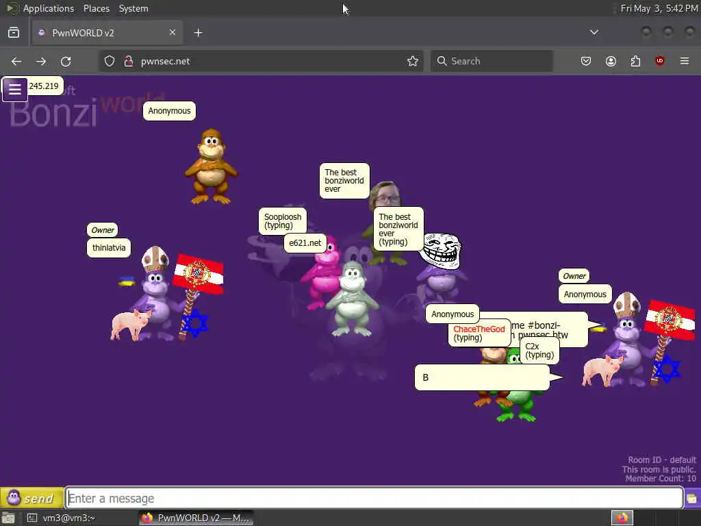
Task: Bookmark this page with the star icon
Action: pyautogui.click(x=413, y=61)
